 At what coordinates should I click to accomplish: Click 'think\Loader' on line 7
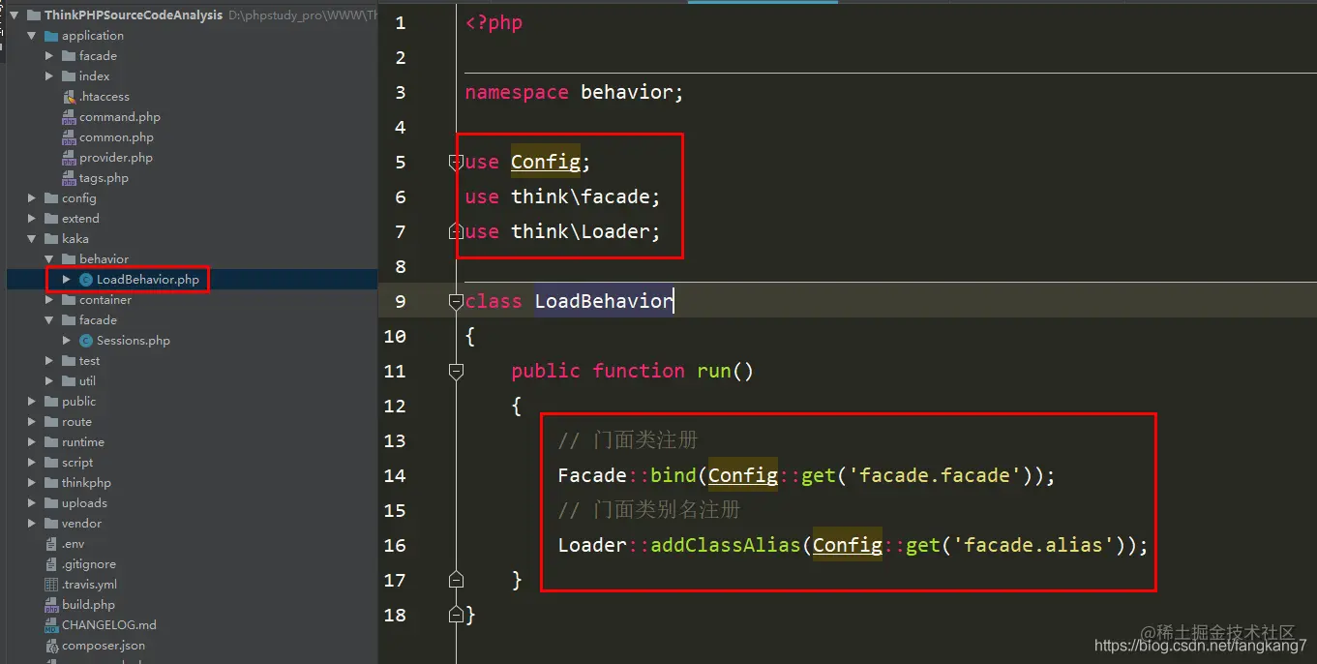581,232
